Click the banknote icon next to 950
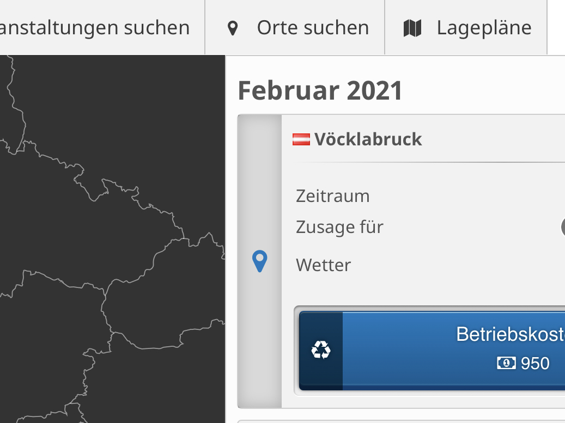 [506, 363]
